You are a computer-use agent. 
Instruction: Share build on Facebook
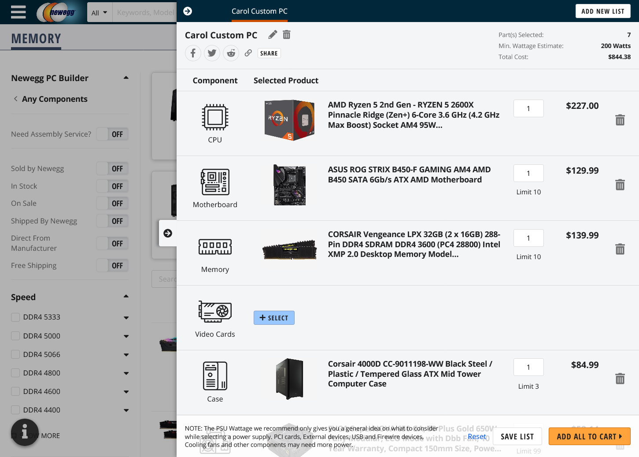pyautogui.click(x=193, y=53)
